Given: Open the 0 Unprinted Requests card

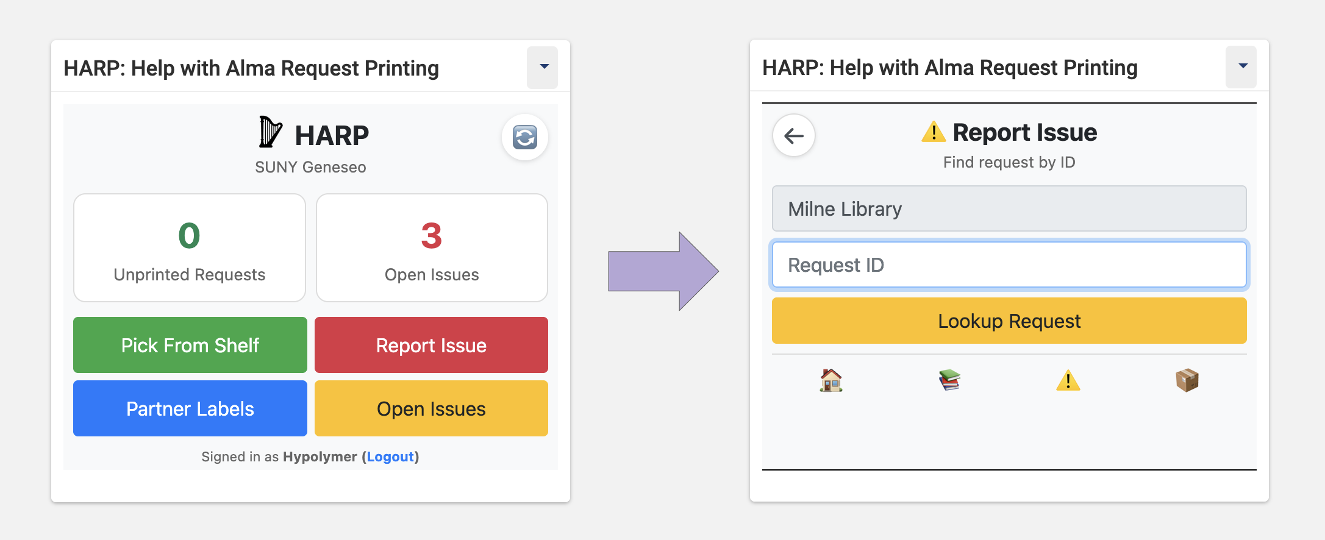Looking at the screenshot, I should pos(190,247).
